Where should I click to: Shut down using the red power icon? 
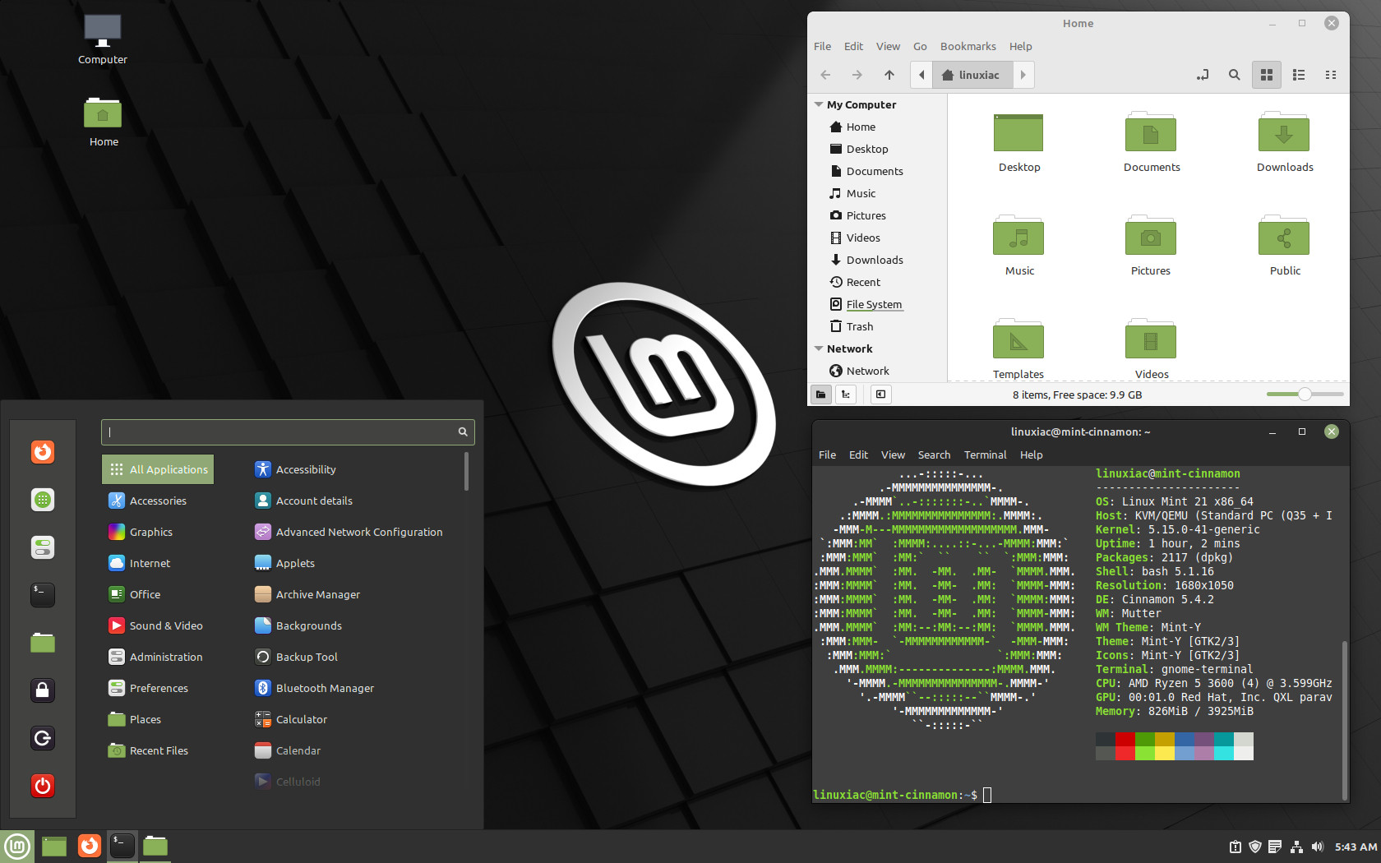click(x=42, y=786)
